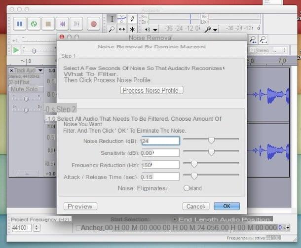Image resolution: width=301 pixels, height=248 pixels.
Task: Select the Zoom magnifier tool
Action: tap(112, 29)
